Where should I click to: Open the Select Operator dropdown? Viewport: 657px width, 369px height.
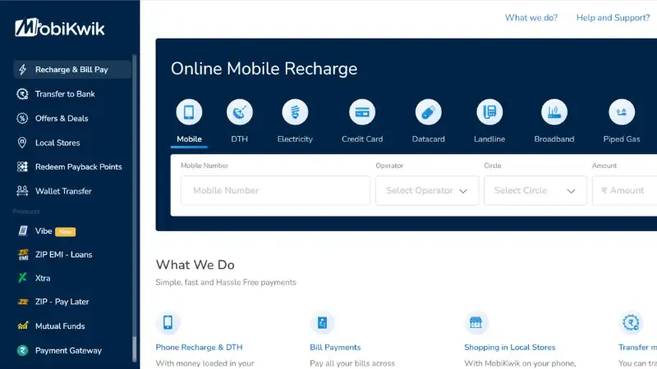point(427,191)
